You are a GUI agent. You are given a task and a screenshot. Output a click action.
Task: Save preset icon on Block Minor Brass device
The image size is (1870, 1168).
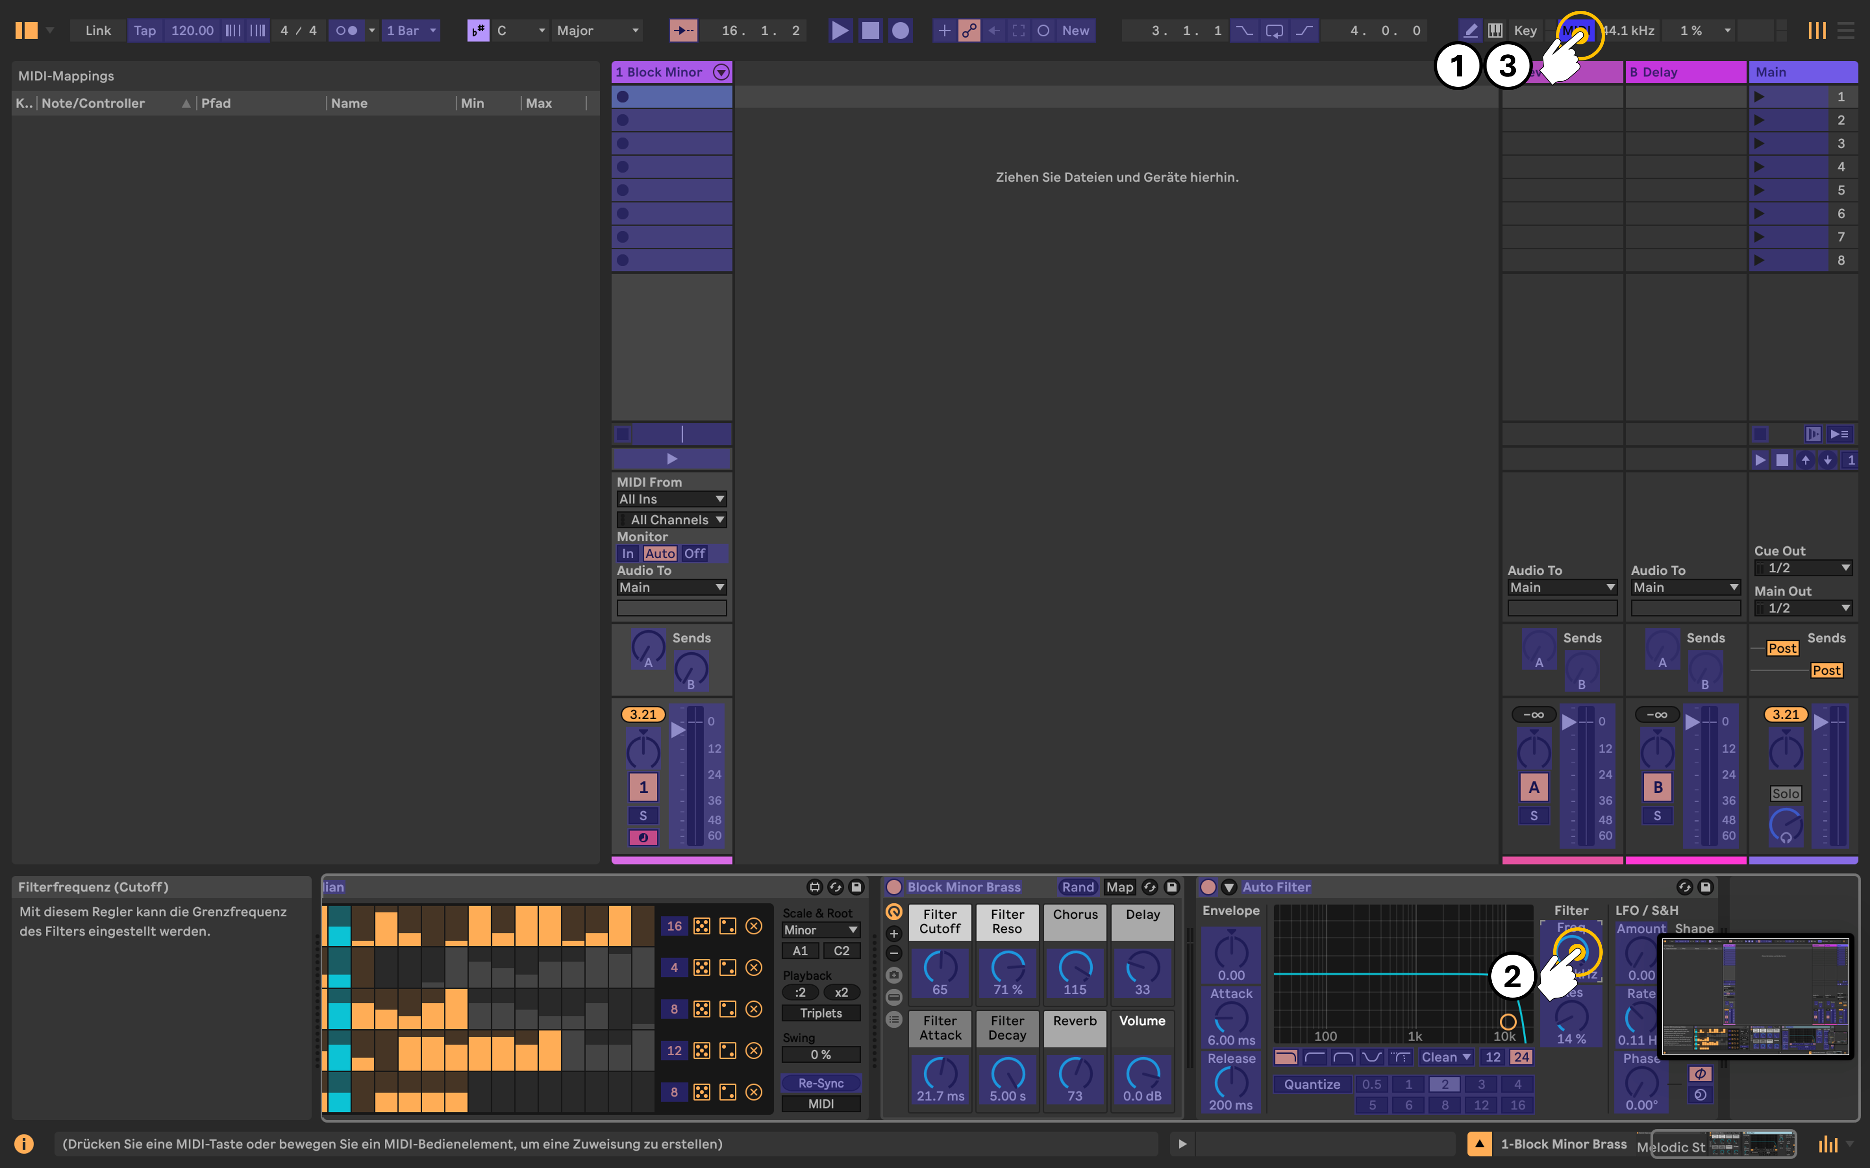[1172, 887]
